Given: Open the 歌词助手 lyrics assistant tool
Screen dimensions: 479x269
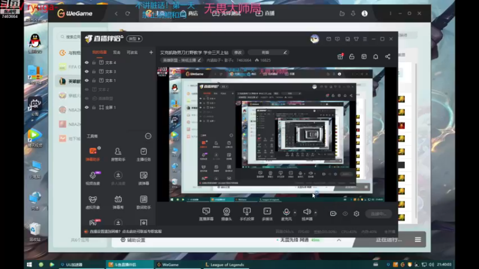Looking at the screenshot, I should (144, 202).
